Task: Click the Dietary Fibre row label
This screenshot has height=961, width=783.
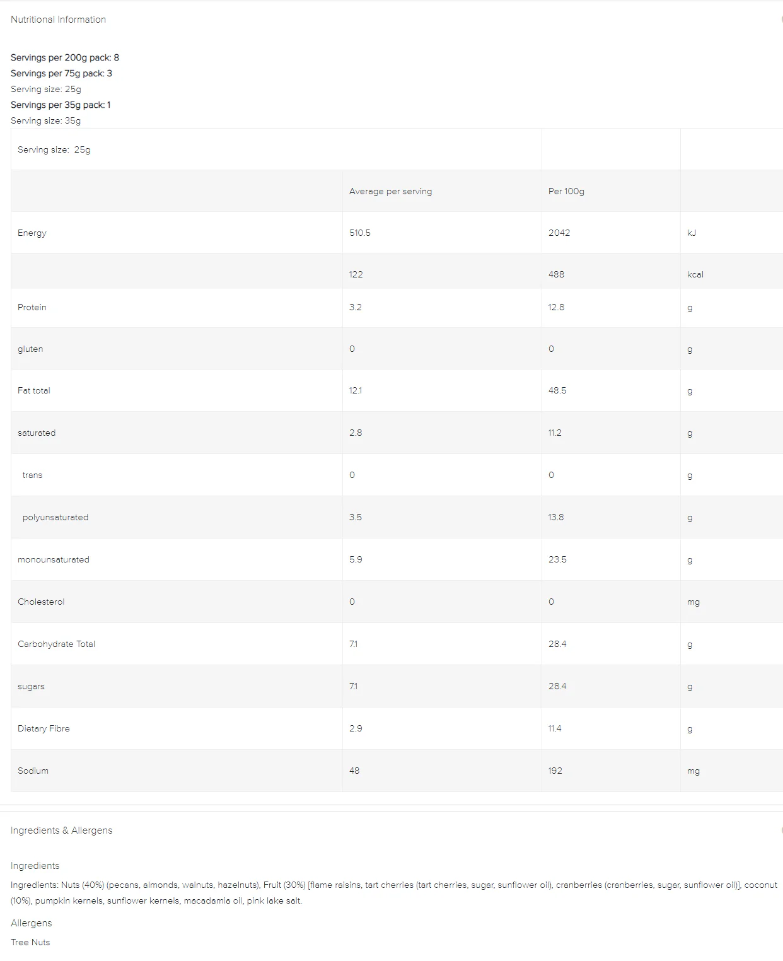Action: pyautogui.click(x=43, y=728)
